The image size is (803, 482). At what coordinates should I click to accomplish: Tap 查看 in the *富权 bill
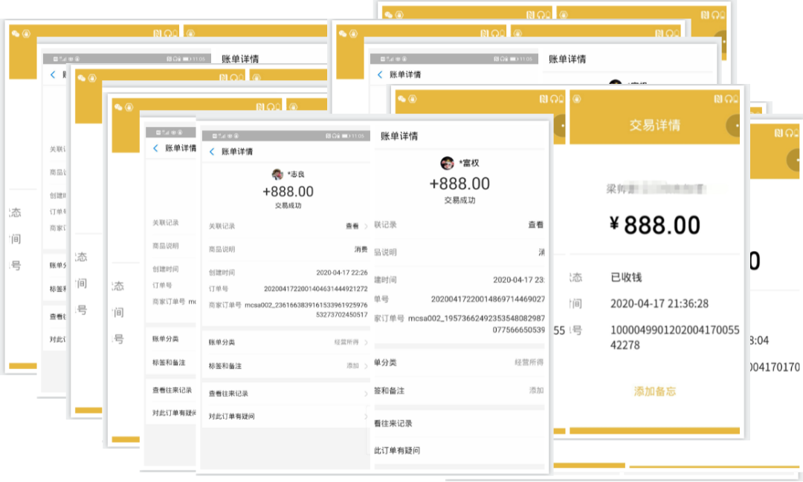(x=535, y=224)
